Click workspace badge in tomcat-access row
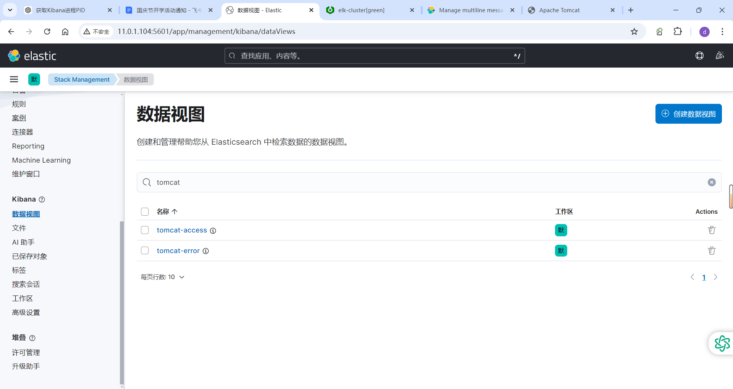Viewport: 733px width, 389px height. (561, 230)
